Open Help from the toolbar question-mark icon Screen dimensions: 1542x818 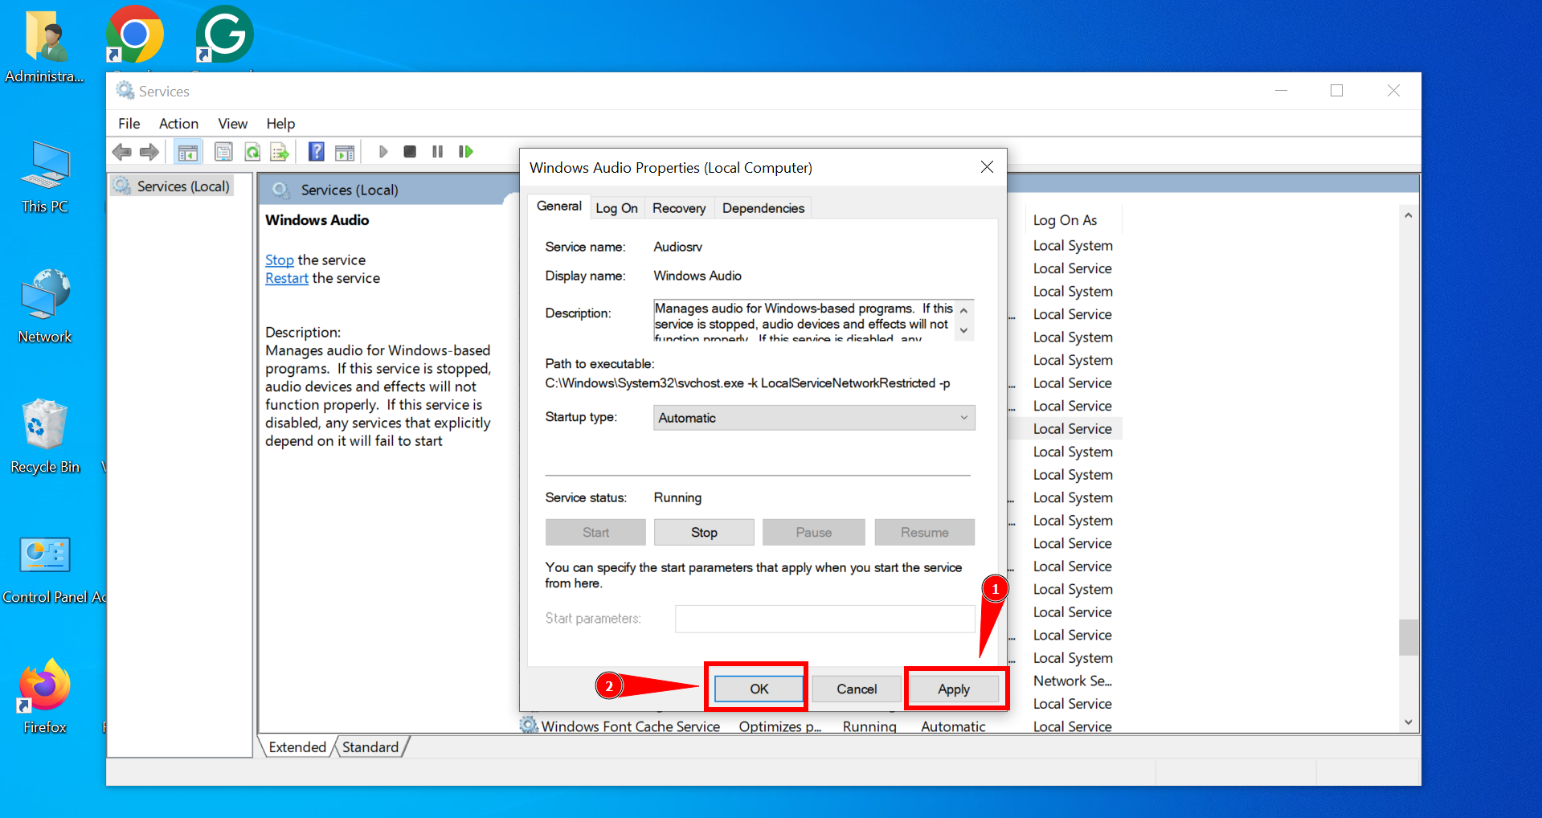(317, 151)
